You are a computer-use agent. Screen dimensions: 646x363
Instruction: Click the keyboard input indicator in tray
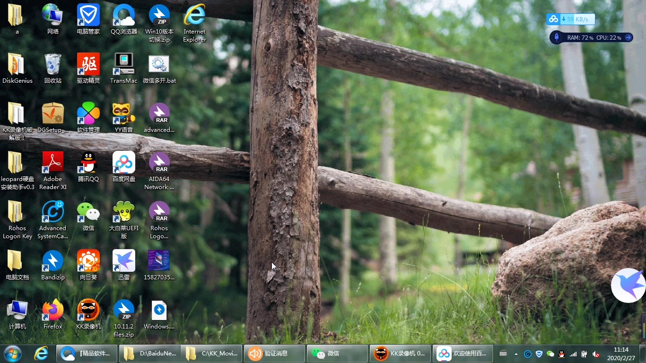point(504,354)
